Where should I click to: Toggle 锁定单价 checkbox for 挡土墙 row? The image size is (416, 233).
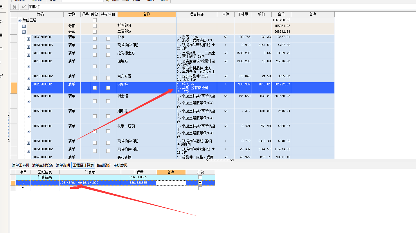tap(108, 101)
